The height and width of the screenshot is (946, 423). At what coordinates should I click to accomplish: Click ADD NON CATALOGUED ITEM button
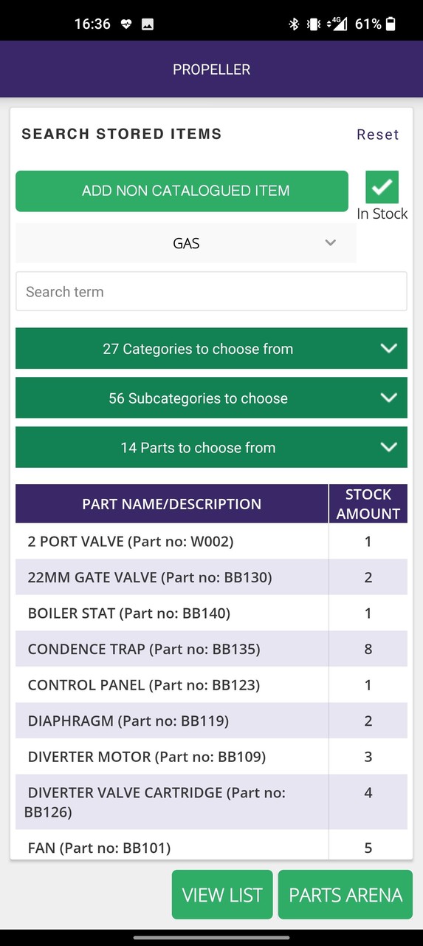(x=182, y=191)
